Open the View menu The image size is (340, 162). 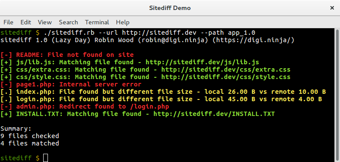pos(44,22)
